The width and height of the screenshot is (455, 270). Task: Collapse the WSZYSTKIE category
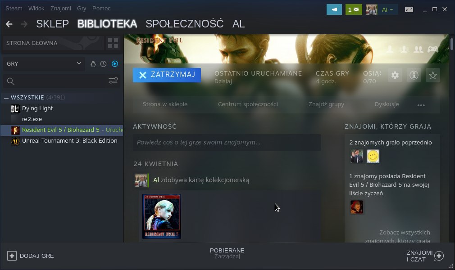click(6, 98)
